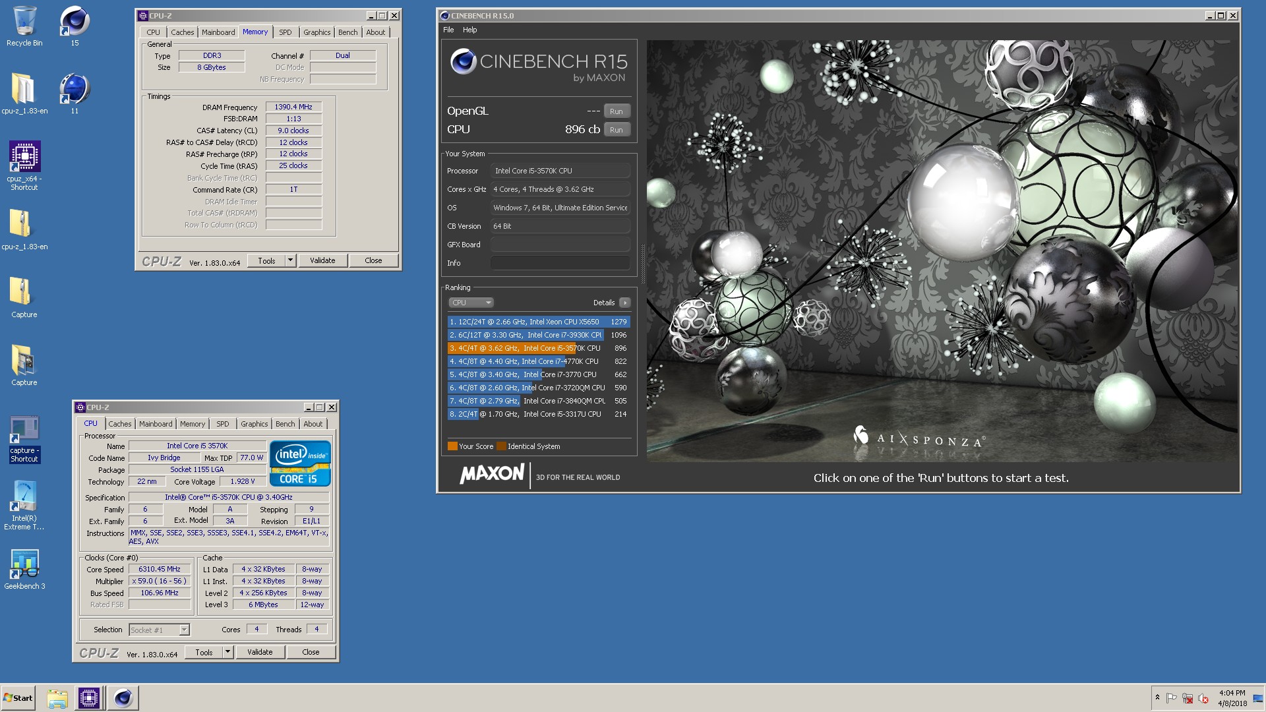This screenshot has width=1266, height=712.
Task: Open About tab in upper CPU-Z window
Action: [376, 32]
